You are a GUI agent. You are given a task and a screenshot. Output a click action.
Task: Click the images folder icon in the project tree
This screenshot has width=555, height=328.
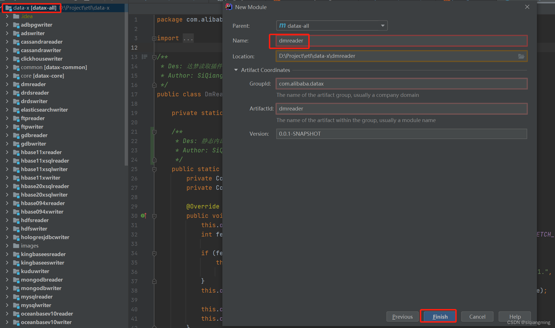(16, 246)
